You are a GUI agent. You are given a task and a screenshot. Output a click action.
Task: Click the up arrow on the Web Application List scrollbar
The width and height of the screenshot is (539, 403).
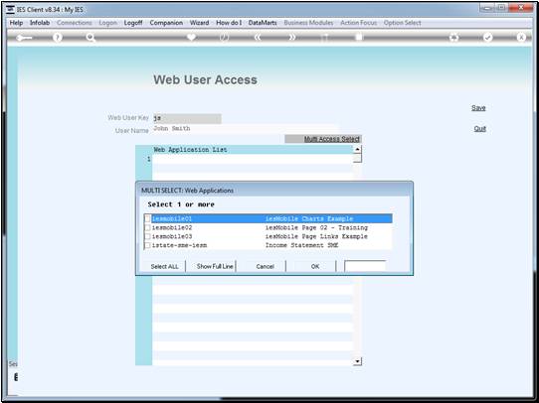[x=357, y=149]
